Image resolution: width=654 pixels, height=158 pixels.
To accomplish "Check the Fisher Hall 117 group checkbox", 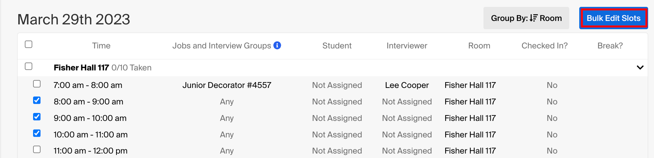I will click(29, 66).
